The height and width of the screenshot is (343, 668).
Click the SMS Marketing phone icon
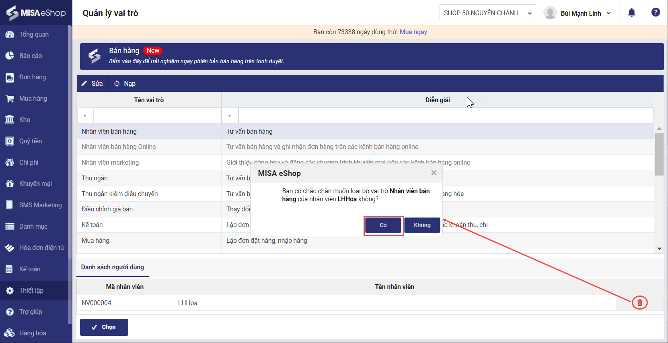click(x=10, y=205)
